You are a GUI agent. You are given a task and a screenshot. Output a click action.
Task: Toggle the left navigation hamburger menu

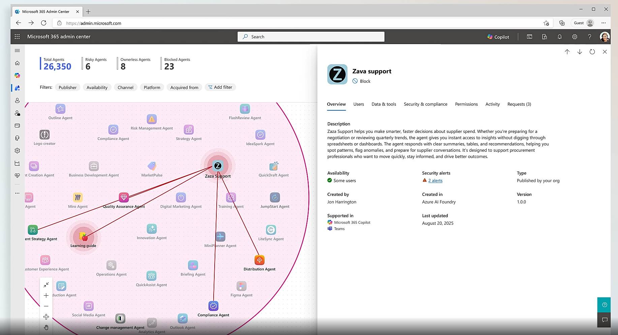coord(17,50)
